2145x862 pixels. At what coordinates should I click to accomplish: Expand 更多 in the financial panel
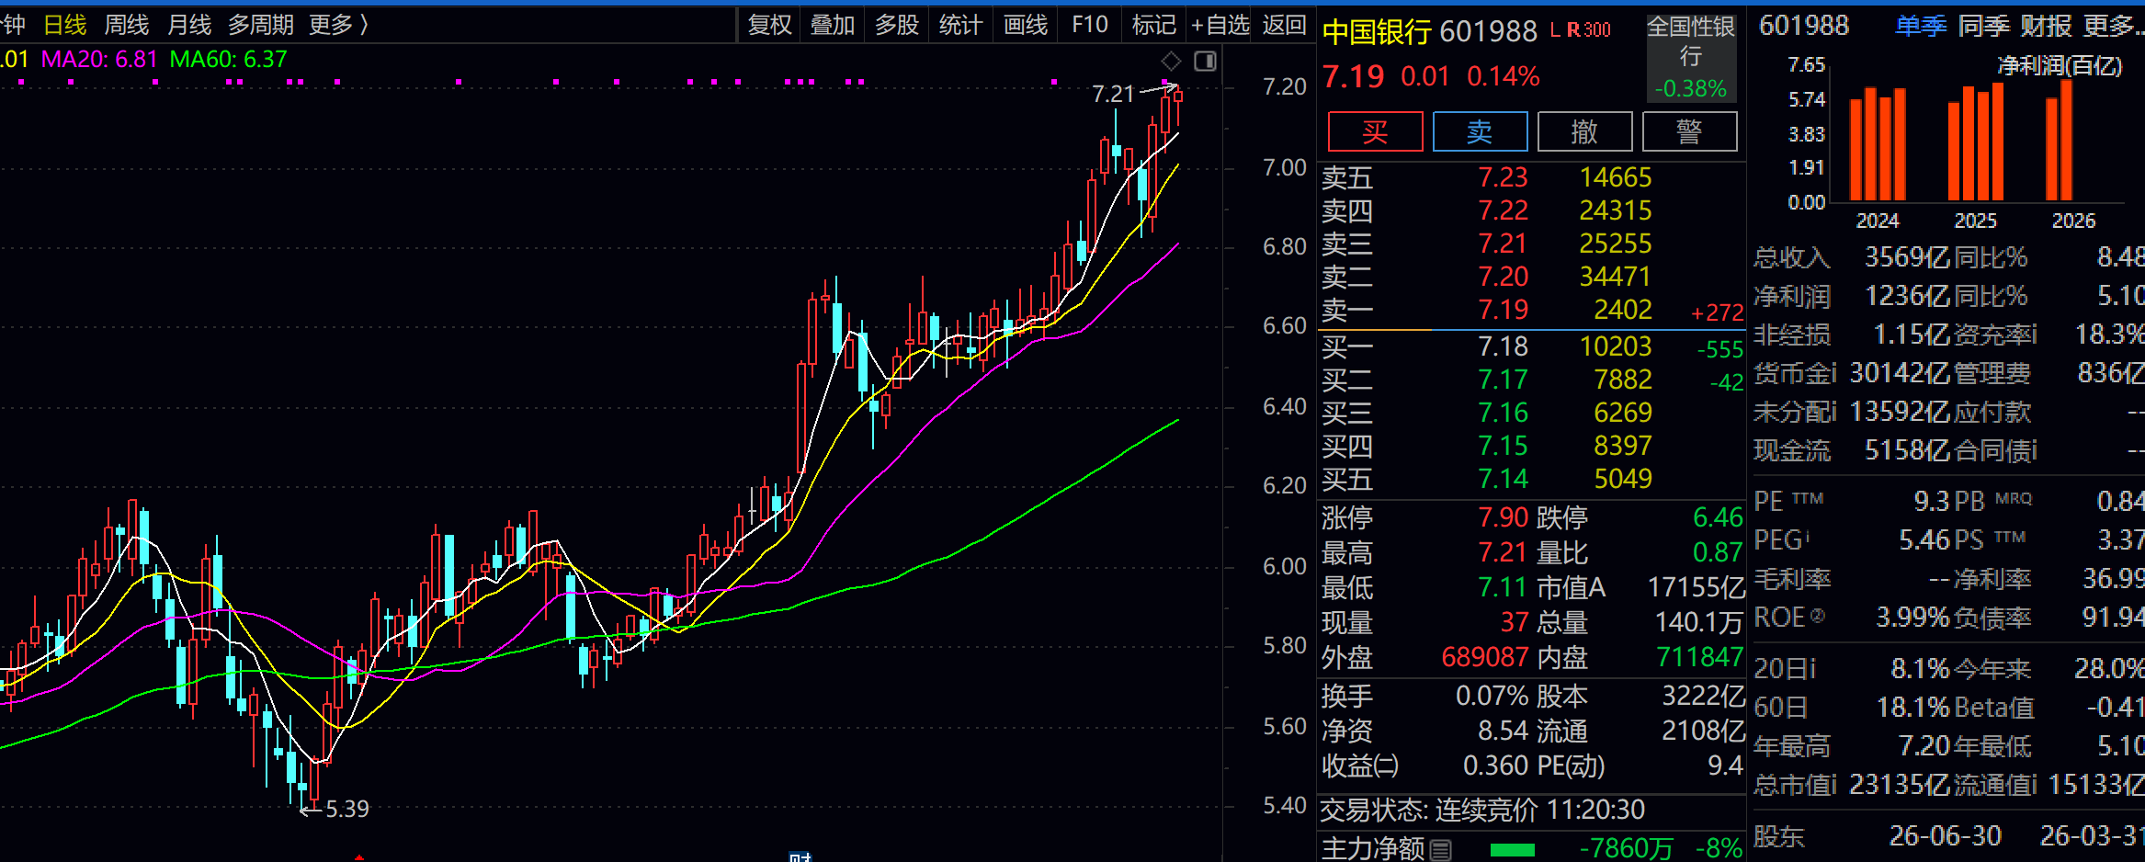[x=2113, y=26]
